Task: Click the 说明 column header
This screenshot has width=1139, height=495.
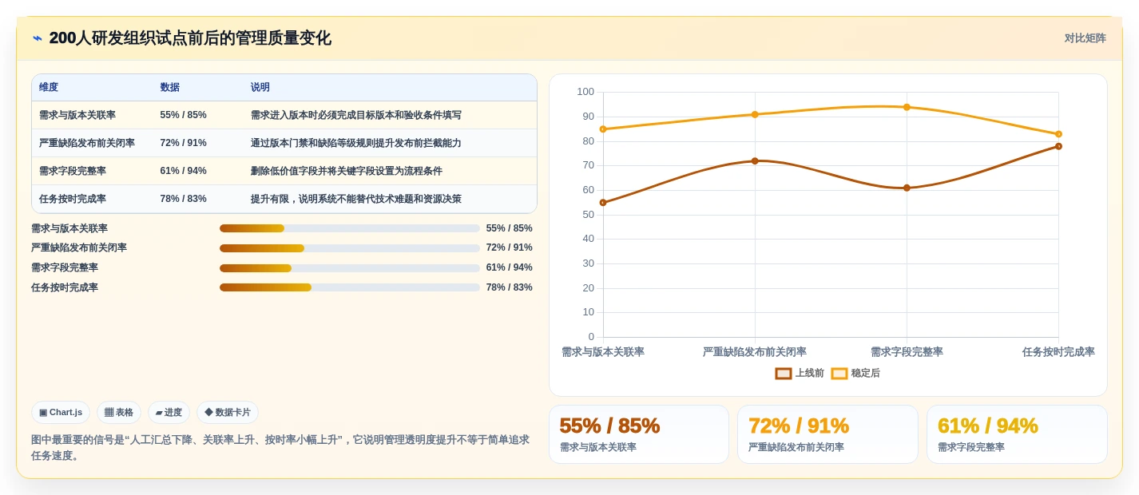Action: click(x=260, y=88)
